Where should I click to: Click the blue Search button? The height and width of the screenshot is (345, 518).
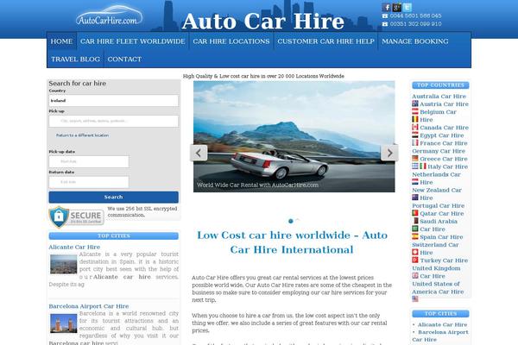click(x=114, y=198)
